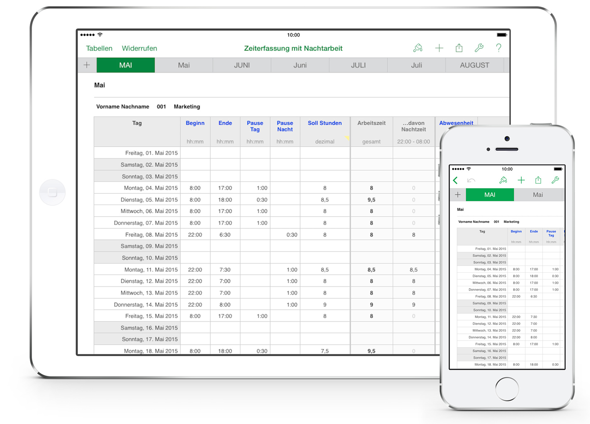Tap the Widerrufen undo button
This screenshot has height=424, width=590.
(139, 49)
